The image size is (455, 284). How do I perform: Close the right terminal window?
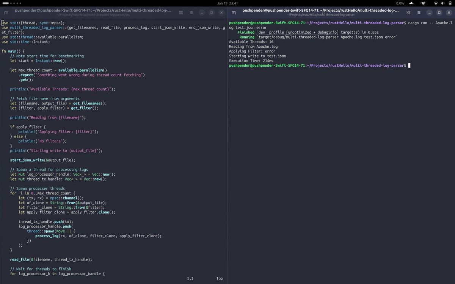449,12
